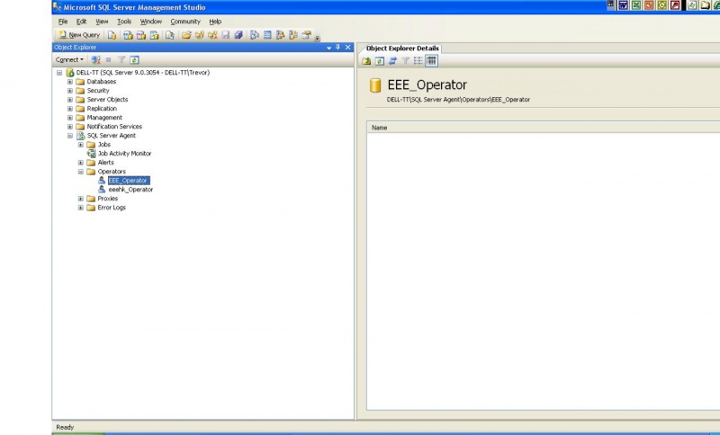Click the Disconnect icon in Object Explorer
The height and width of the screenshot is (435, 720).
(95, 59)
